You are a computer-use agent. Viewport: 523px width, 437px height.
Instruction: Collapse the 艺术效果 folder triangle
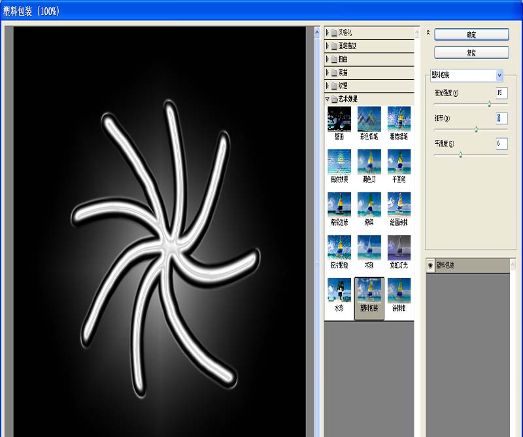coord(328,99)
